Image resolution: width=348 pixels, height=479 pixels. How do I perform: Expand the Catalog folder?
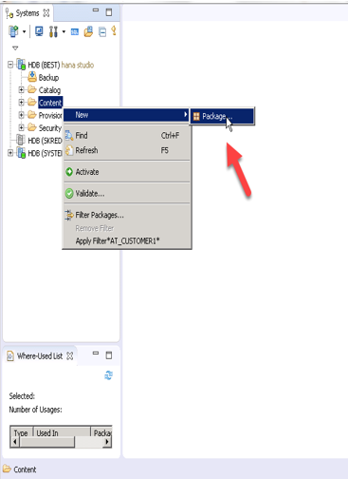(21, 90)
